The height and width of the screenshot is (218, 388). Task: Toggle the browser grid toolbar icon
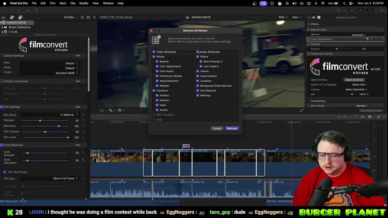352,10
